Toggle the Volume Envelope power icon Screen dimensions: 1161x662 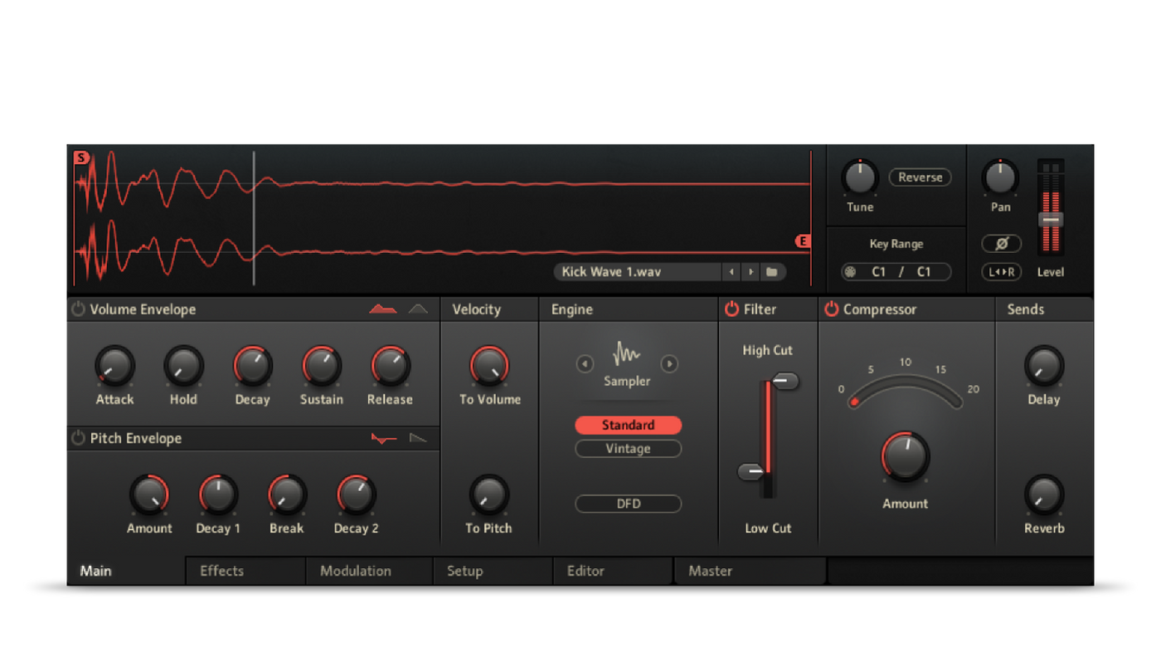[78, 309]
